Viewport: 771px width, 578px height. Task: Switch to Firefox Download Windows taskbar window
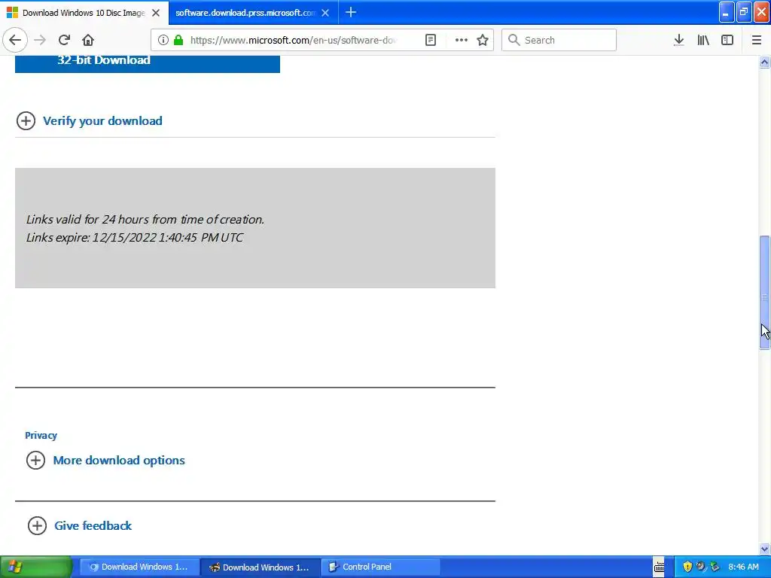[x=261, y=567]
